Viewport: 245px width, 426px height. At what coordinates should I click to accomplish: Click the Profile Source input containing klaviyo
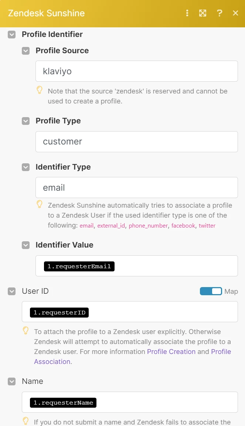tap(136, 71)
